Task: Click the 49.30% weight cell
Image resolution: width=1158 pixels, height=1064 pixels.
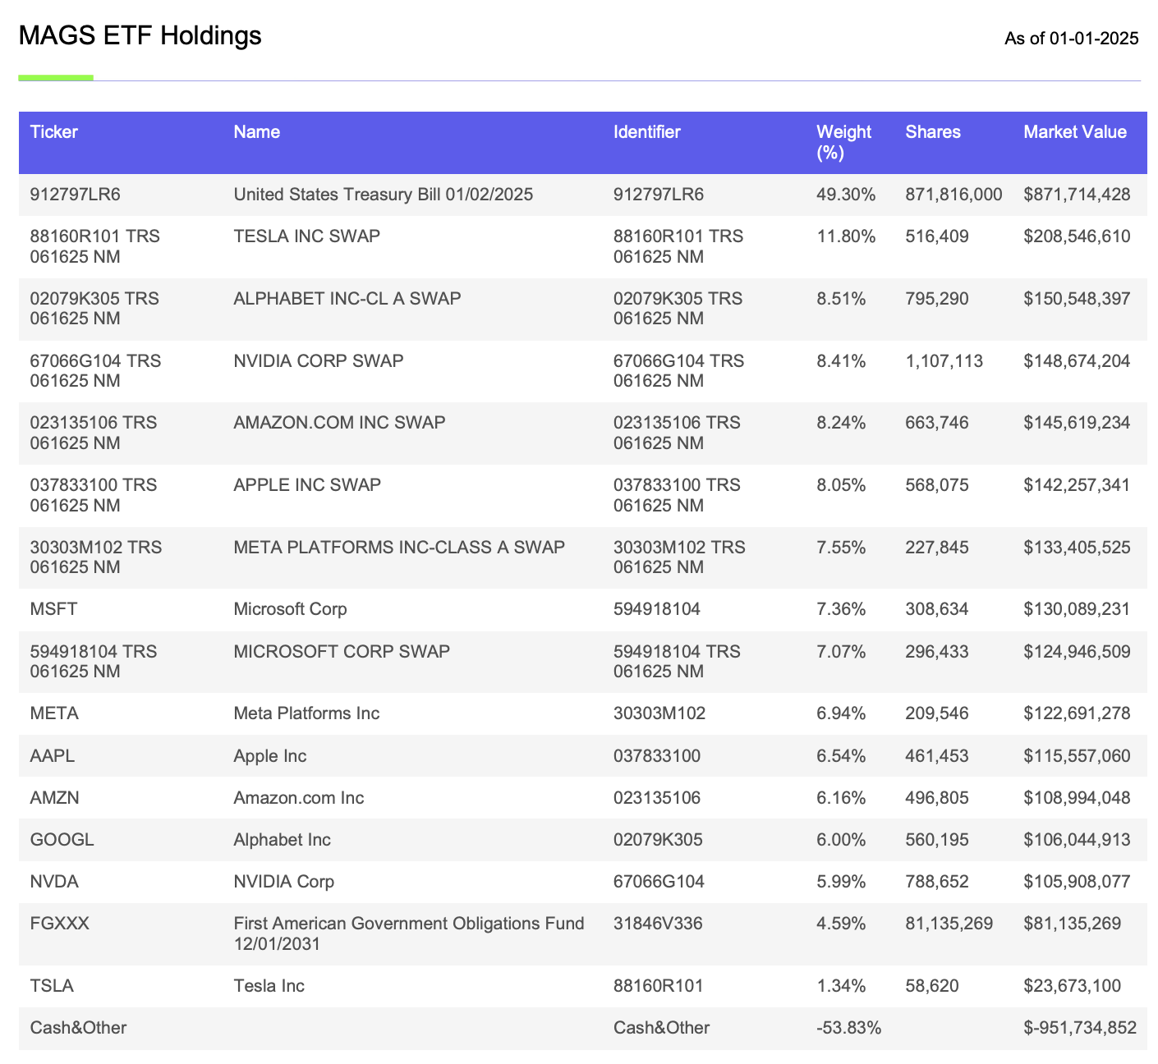Action: 846,195
